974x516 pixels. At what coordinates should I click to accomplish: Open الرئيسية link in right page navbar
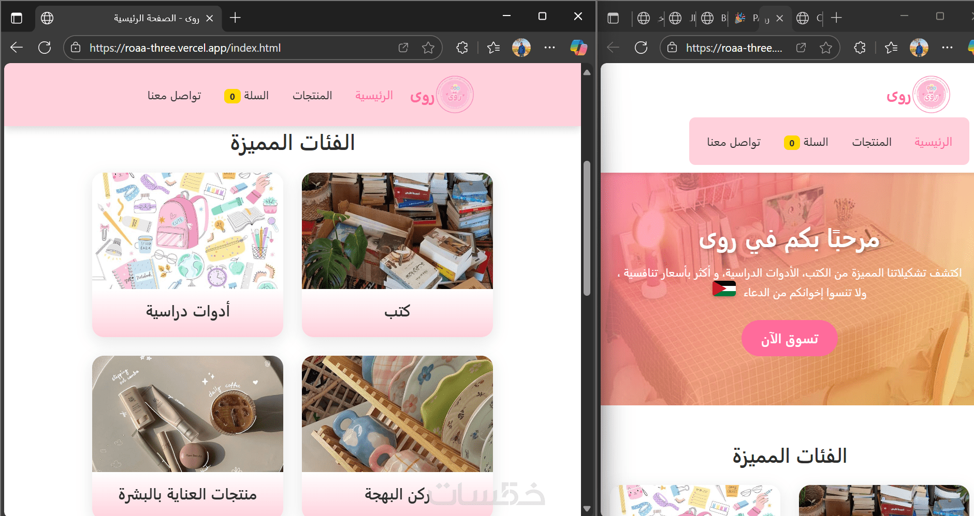(933, 142)
